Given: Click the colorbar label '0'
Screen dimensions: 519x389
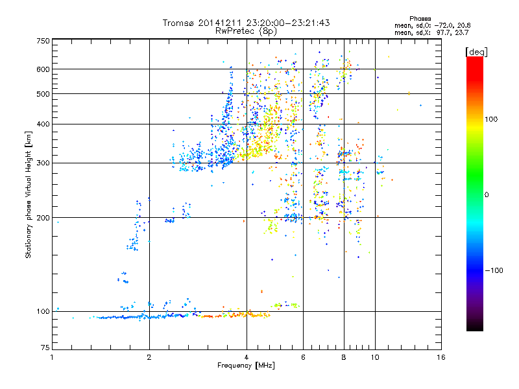Looking at the screenshot, I should click(x=487, y=195).
